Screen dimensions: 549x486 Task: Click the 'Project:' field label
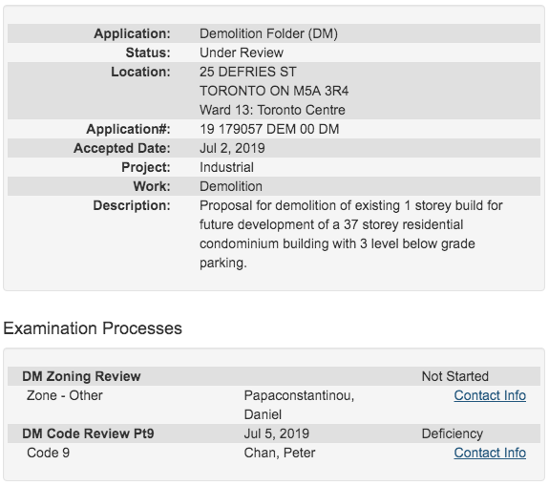coord(146,167)
